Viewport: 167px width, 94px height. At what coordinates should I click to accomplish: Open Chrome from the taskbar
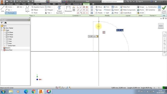tap(34, 92)
